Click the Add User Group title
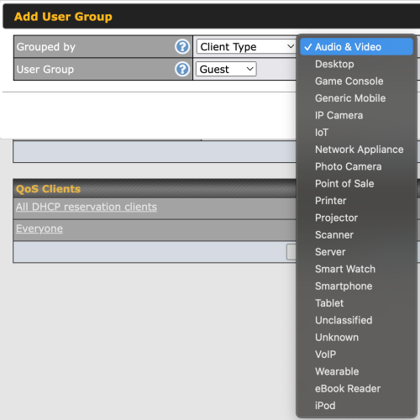 [63, 17]
